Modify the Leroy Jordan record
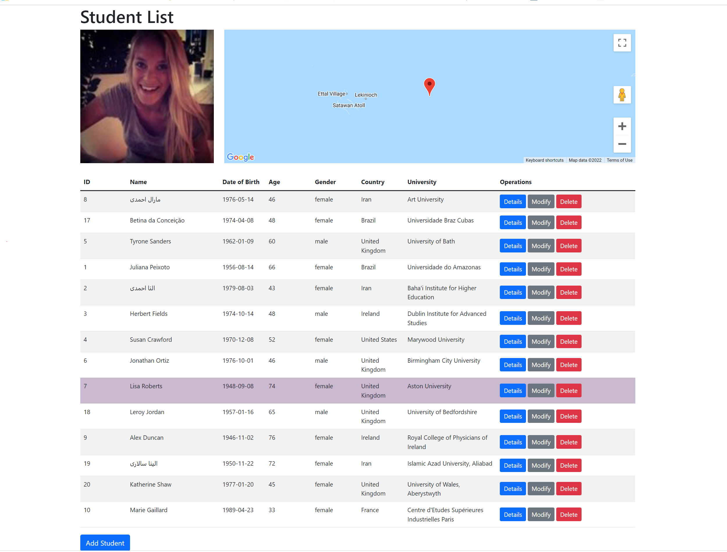Screen dimensions: 727x552 pos(541,416)
